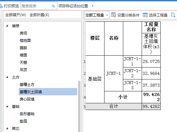Collapse the 装修 tree node

coord(7,26)
